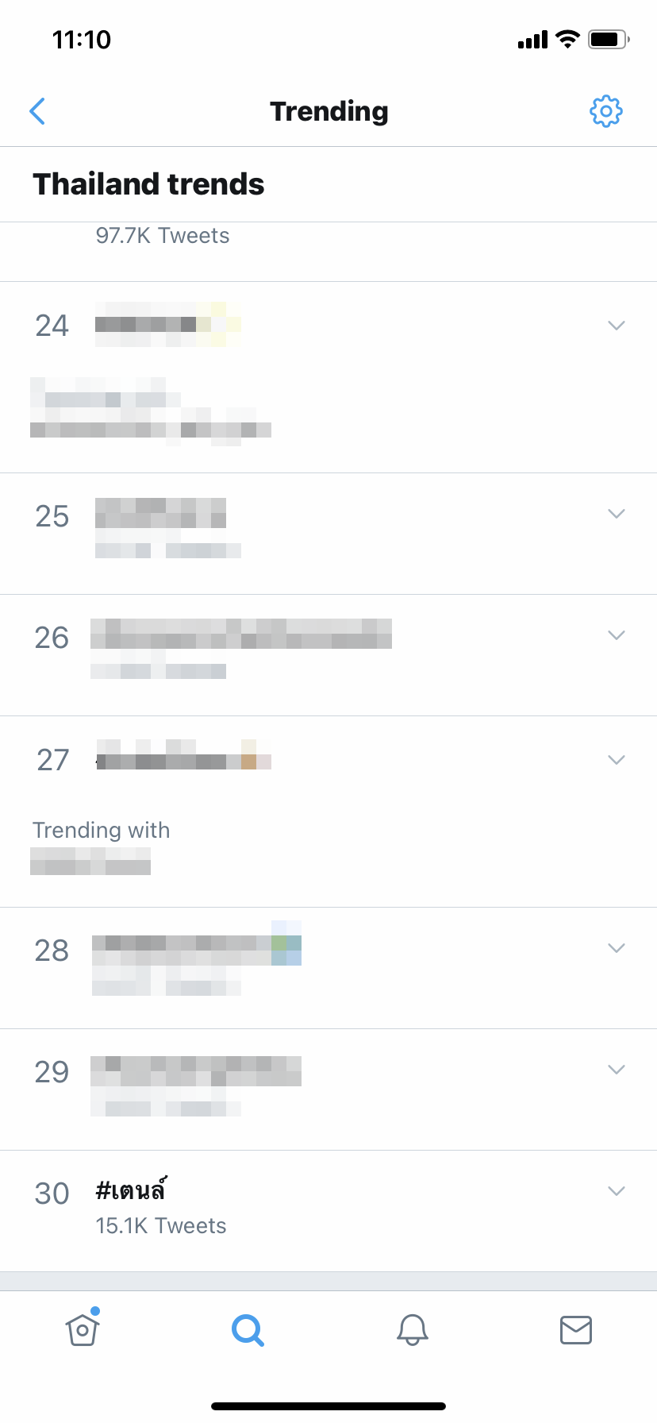The image size is (657, 1423).
Task: Open Messages envelope icon
Action: (x=576, y=1329)
